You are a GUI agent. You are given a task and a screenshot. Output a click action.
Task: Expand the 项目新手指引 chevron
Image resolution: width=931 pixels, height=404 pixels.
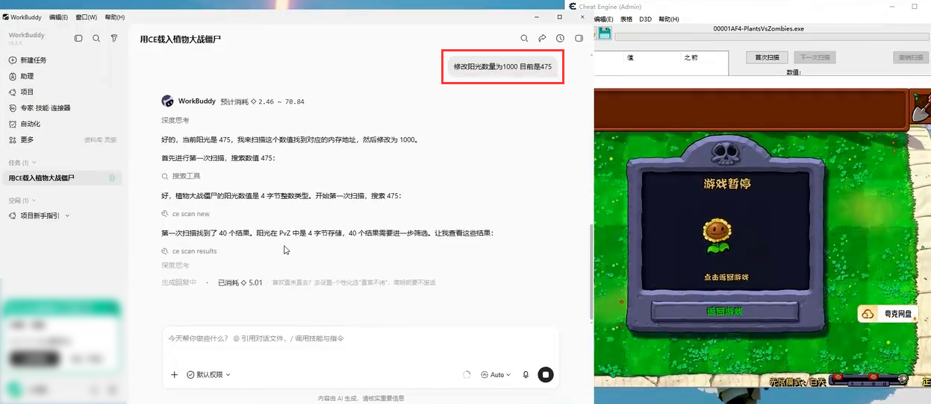(x=67, y=216)
